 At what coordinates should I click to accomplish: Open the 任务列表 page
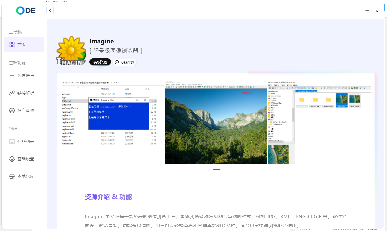(24, 142)
